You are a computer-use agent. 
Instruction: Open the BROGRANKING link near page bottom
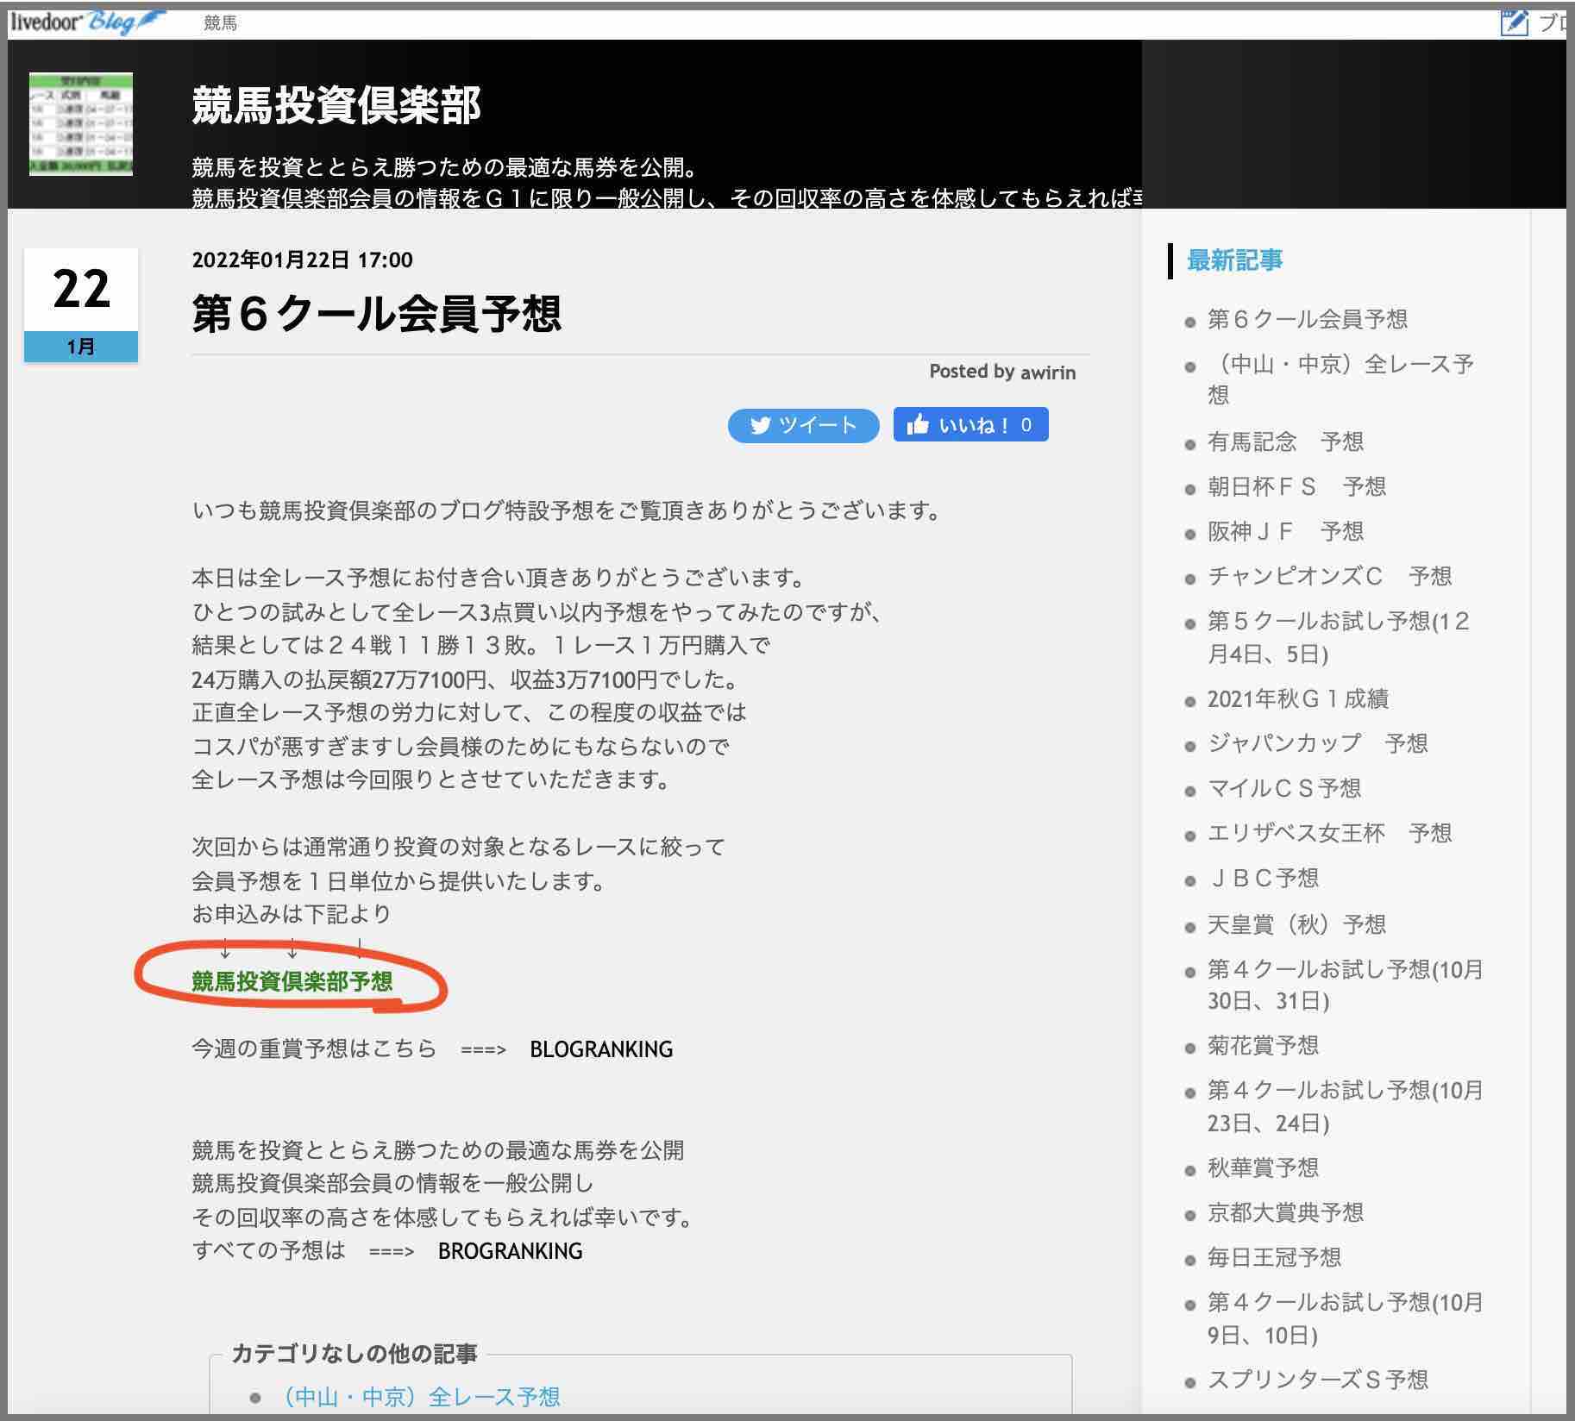[510, 1250]
